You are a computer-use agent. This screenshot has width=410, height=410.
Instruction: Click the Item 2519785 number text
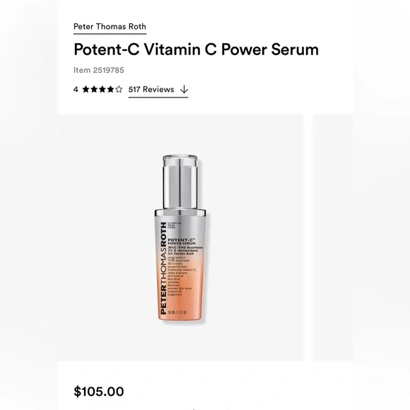coord(99,70)
